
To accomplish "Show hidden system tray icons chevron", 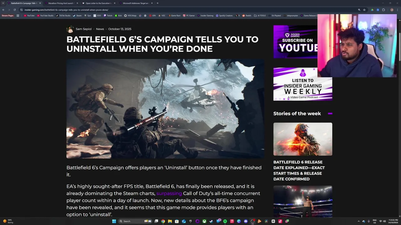I will [x=359, y=221].
